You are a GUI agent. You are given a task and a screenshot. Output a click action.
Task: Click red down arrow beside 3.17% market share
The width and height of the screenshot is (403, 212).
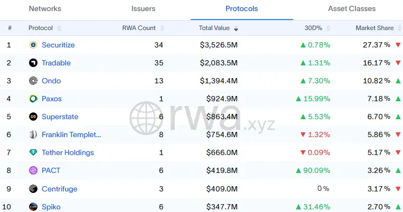pyautogui.click(x=398, y=189)
